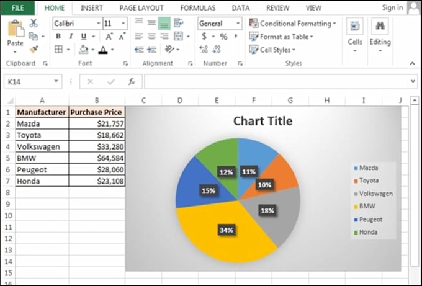This screenshot has height=286, width=422.
Task: Open the General number format dropdown
Action: [238, 24]
